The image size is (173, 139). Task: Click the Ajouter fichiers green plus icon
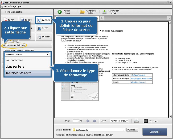point(60,12)
